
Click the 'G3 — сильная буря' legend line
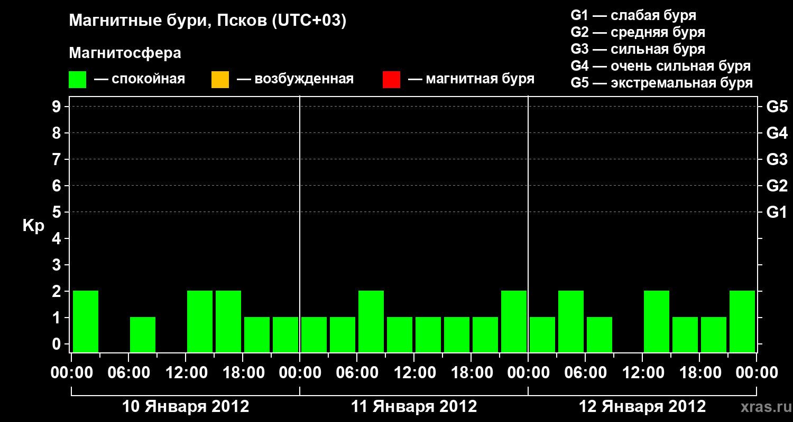tap(638, 49)
